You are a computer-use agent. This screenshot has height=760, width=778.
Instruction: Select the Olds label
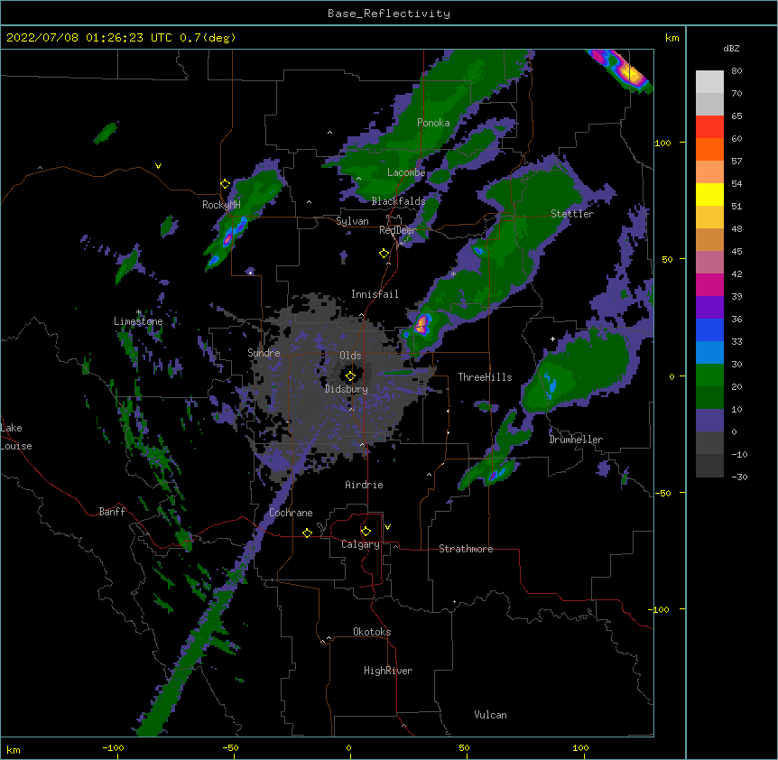pos(350,356)
